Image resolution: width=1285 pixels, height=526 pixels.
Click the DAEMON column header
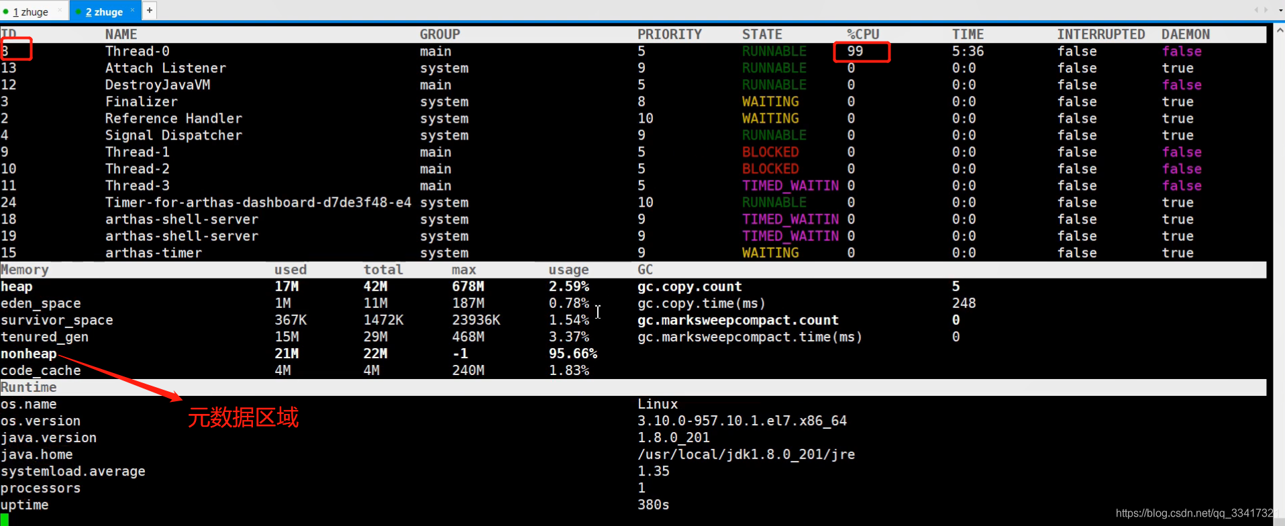point(1185,34)
